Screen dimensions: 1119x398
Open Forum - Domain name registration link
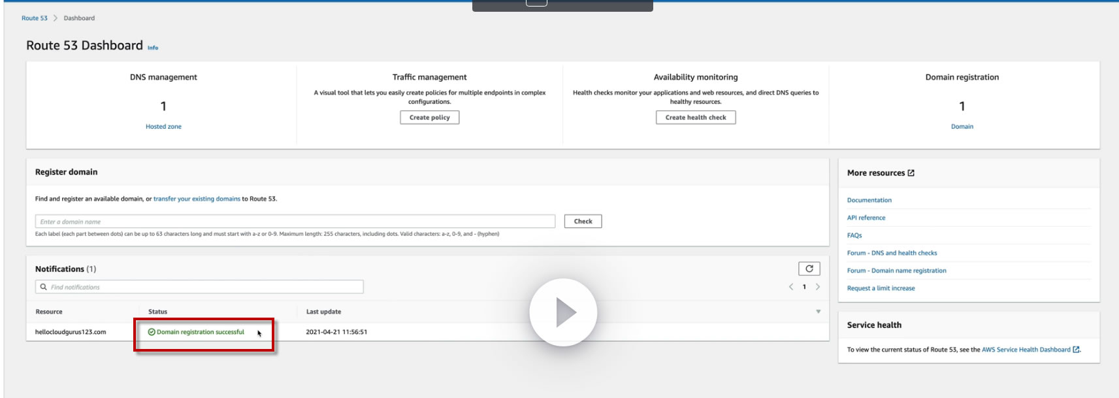[896, 271]
